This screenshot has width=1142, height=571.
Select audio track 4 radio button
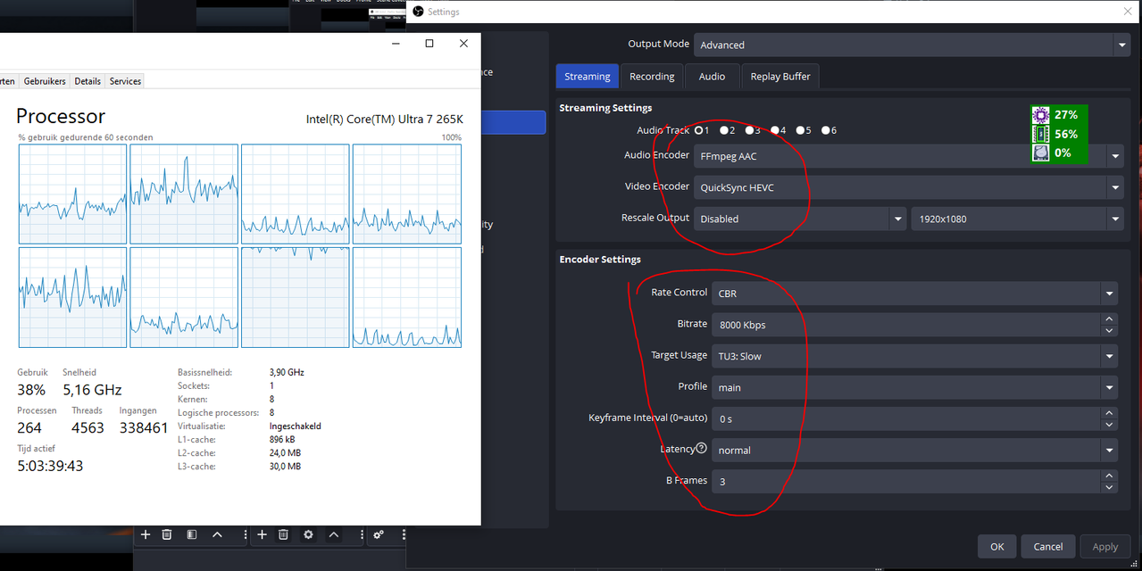775,130
